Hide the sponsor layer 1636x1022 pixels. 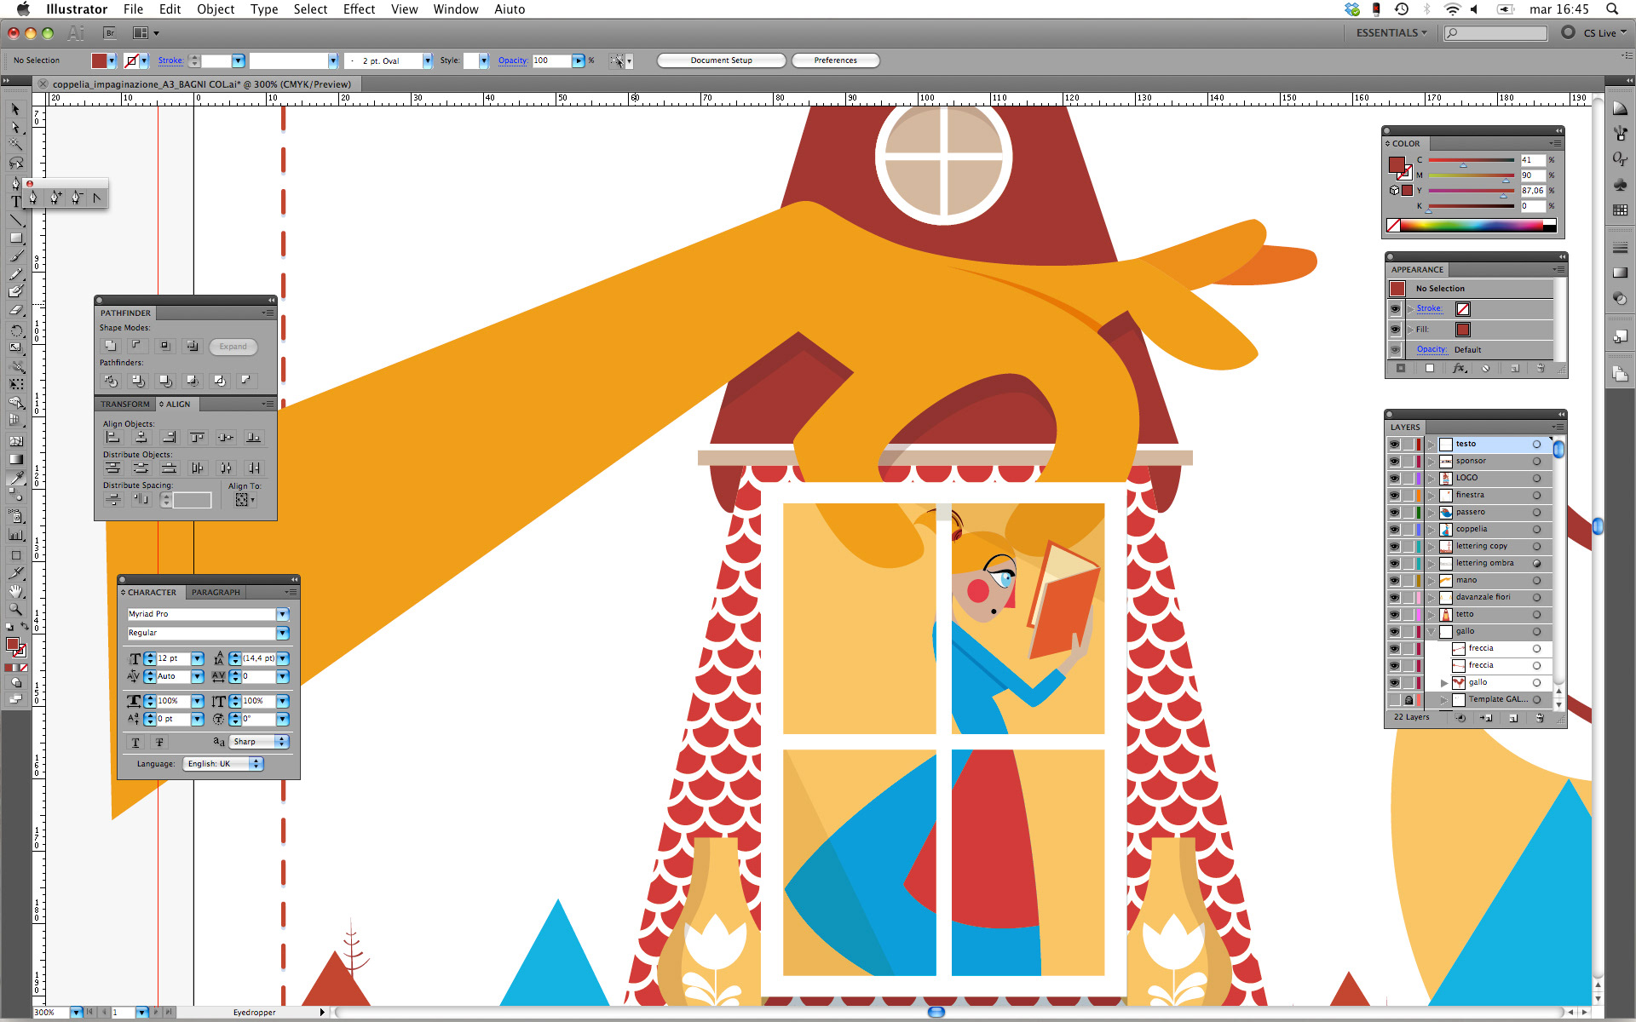click(1394, 461)
